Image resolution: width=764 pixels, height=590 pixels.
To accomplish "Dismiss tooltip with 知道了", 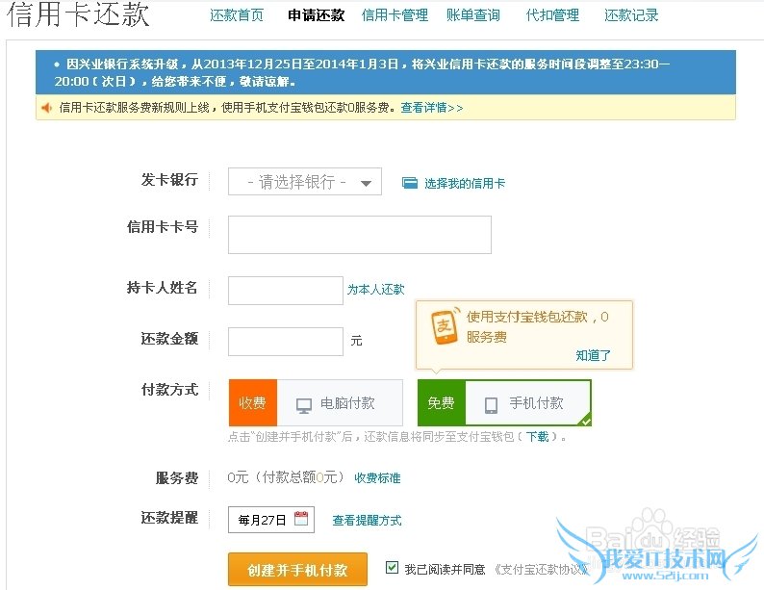I will coord(593,355).
